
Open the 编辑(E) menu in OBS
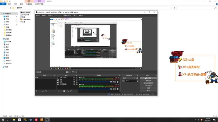coord(44,15)
